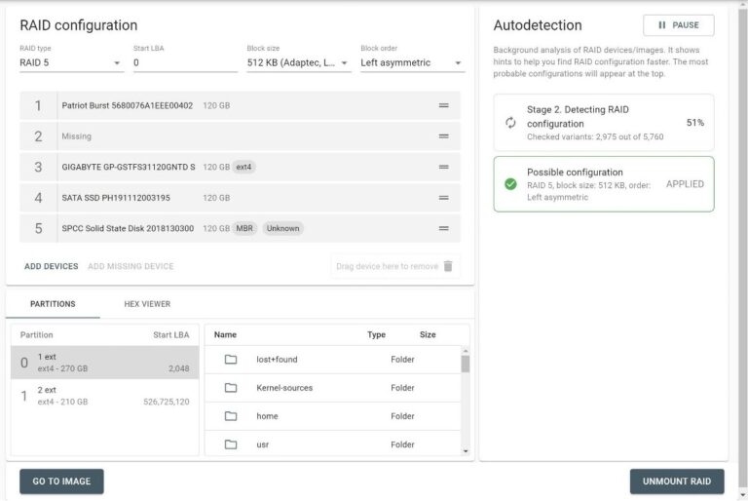Click the file list vertical scrollbar
The height and width of the screenshot is (501, 748).
pos(465,365)
